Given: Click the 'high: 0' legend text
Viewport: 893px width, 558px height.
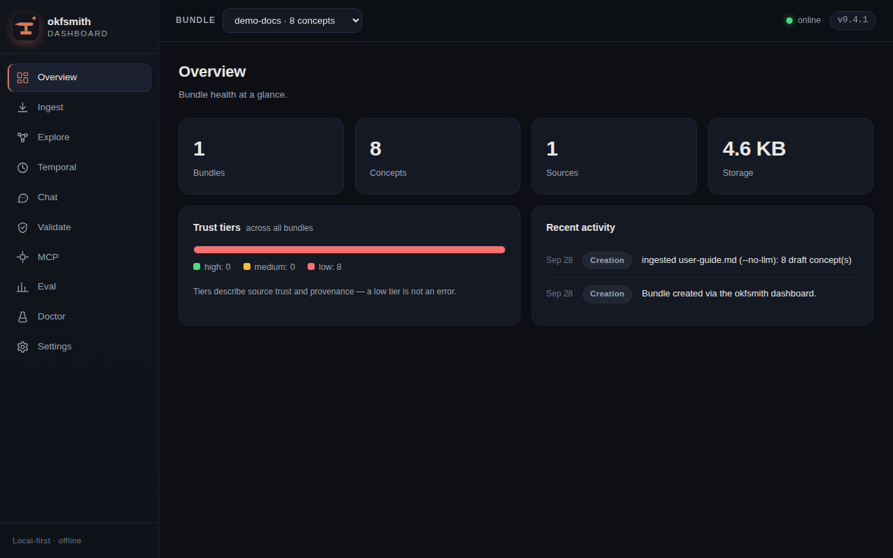Looking at the screenshot, I should (218, 267).
